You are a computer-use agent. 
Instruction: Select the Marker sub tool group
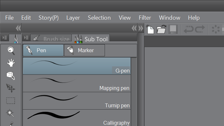(84, 50)
